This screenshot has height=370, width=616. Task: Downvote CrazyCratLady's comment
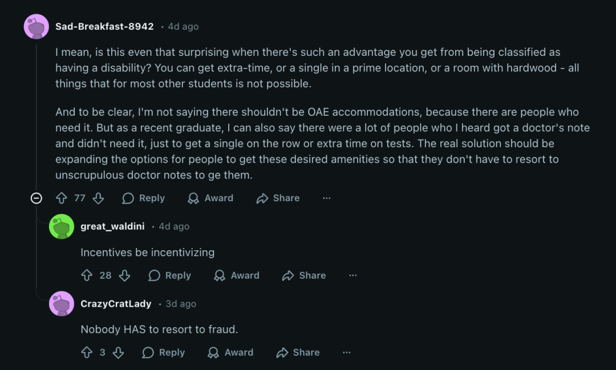tap(118, 352)
